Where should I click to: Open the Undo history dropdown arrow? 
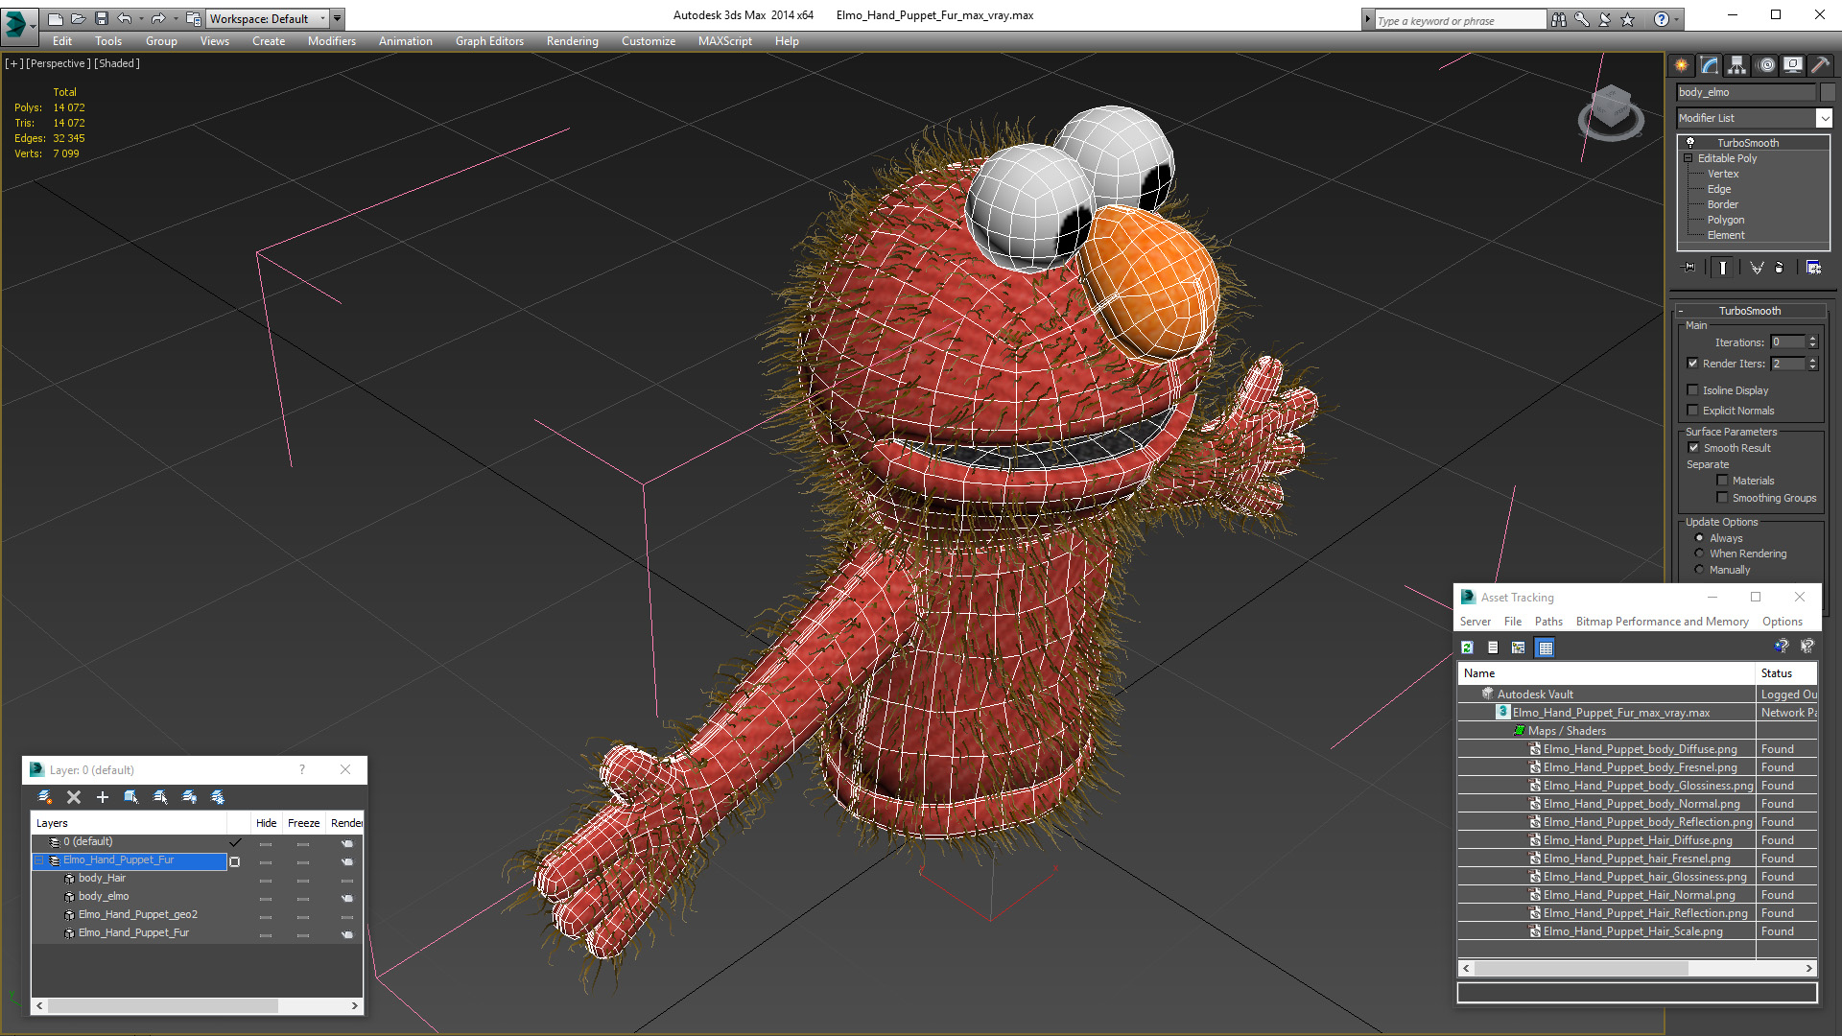(x=141, y=18)
